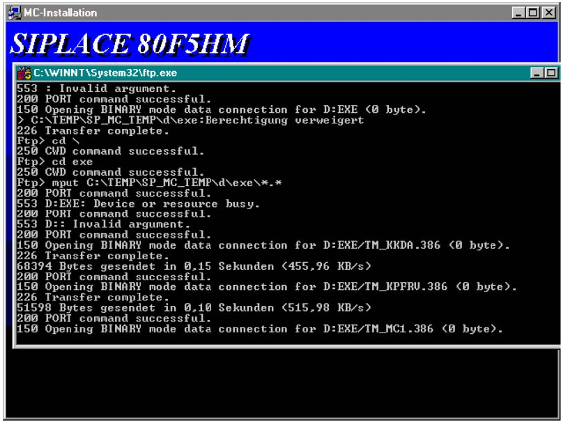Click the 'Ftp> mput C:\TEMP\SP_MC_TEMP\d\exe\*.*' line

tap(149, 183)
